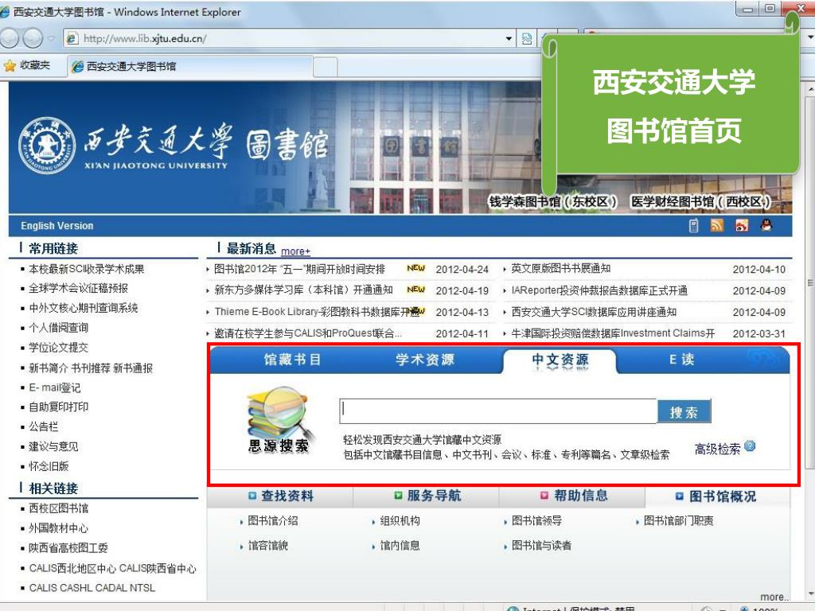Click the mobile phone icon in blue bar
The width and height of the screenshot is (815, 611).
(693, 225)
